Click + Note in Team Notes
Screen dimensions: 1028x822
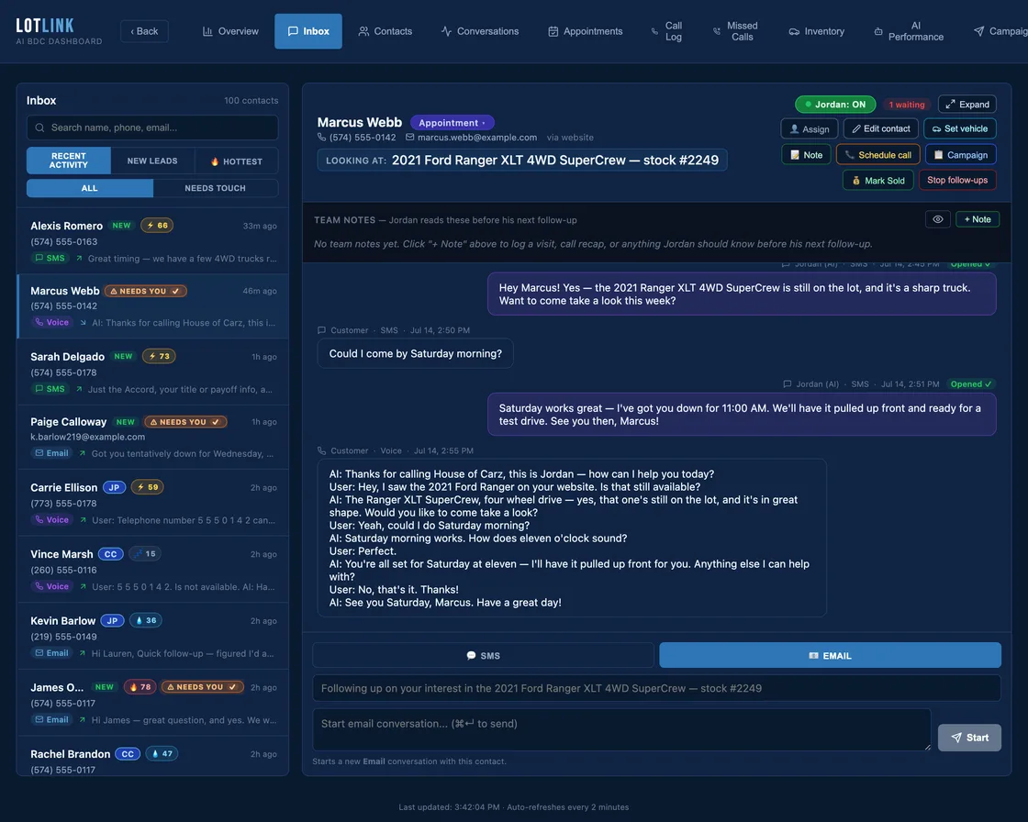click(x=978, y=219)
